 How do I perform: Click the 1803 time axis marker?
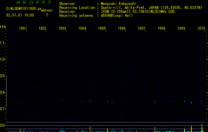[x=62, y=28]
